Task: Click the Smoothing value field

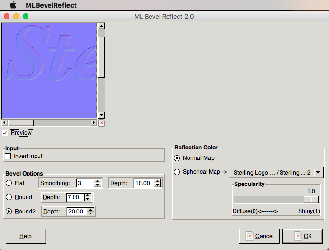Action: click(x=85, y=183)
